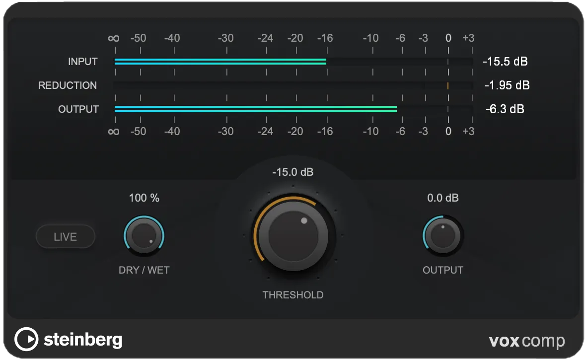Click the large THRESHOLD knob
The height and width of the screenshot is (360, 586).
coord(293,235)
